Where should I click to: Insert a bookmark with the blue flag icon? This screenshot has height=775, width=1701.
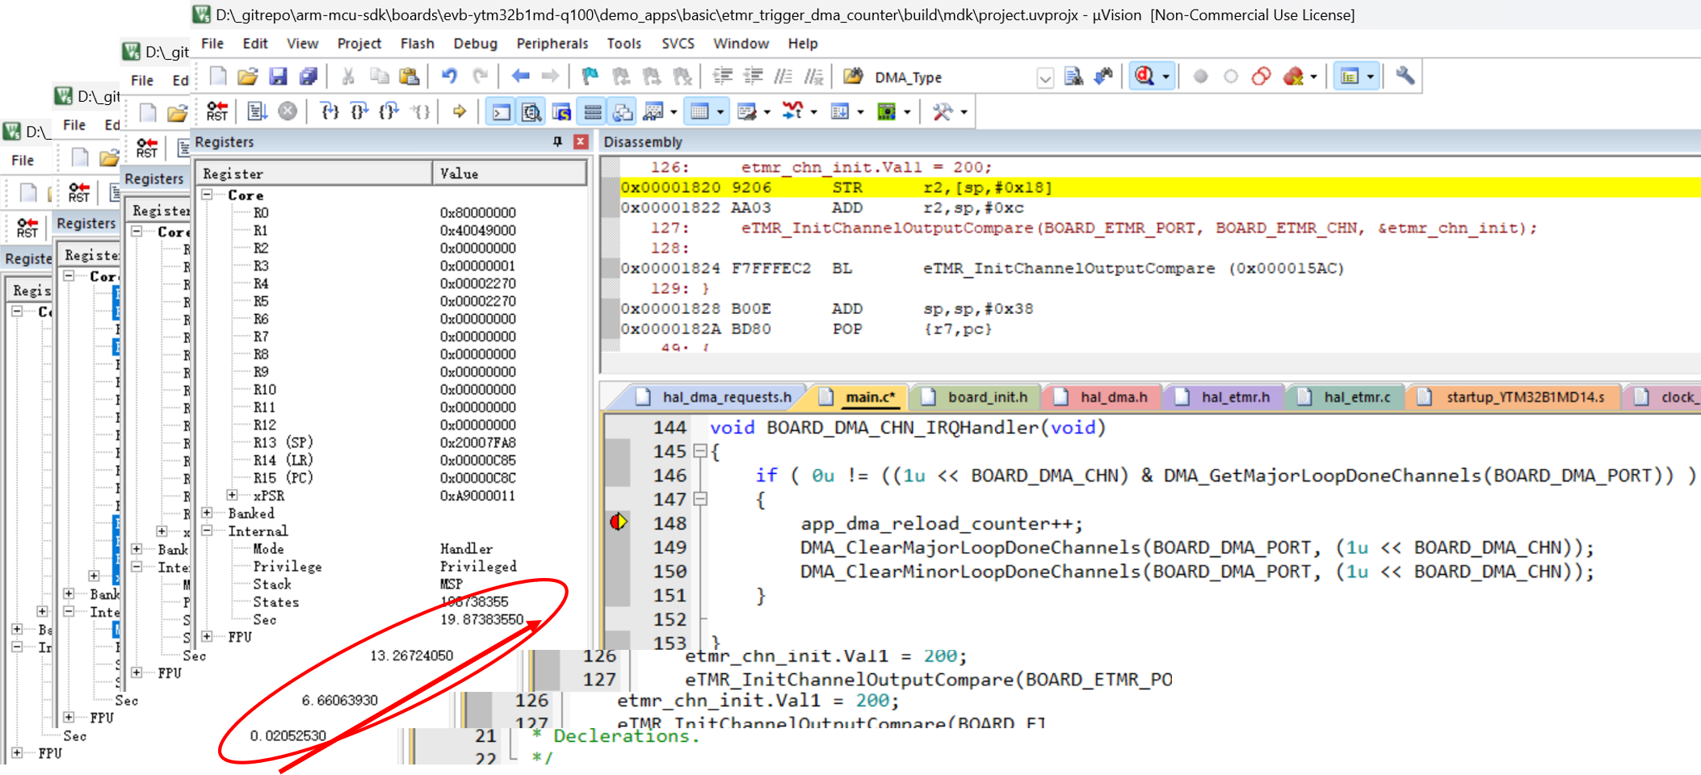(590, 77)
